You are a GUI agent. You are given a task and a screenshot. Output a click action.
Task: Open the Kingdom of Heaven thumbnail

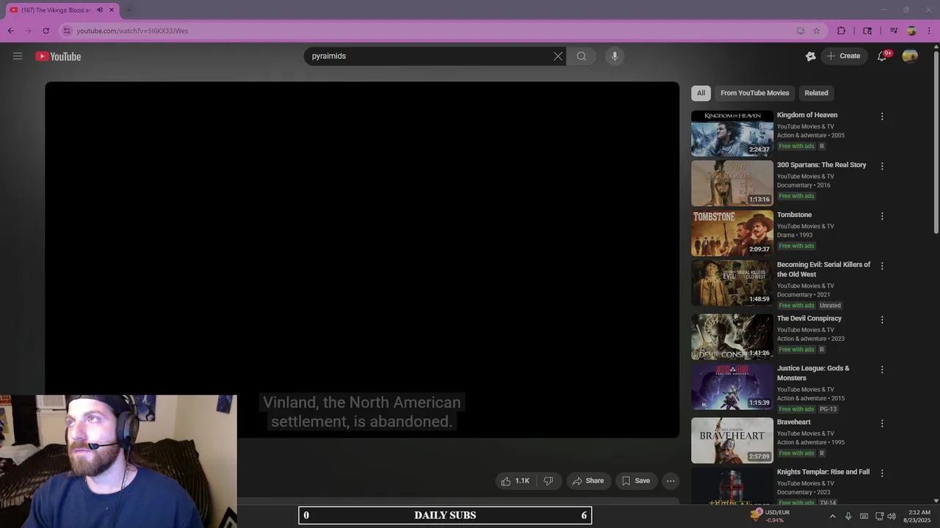732,133
